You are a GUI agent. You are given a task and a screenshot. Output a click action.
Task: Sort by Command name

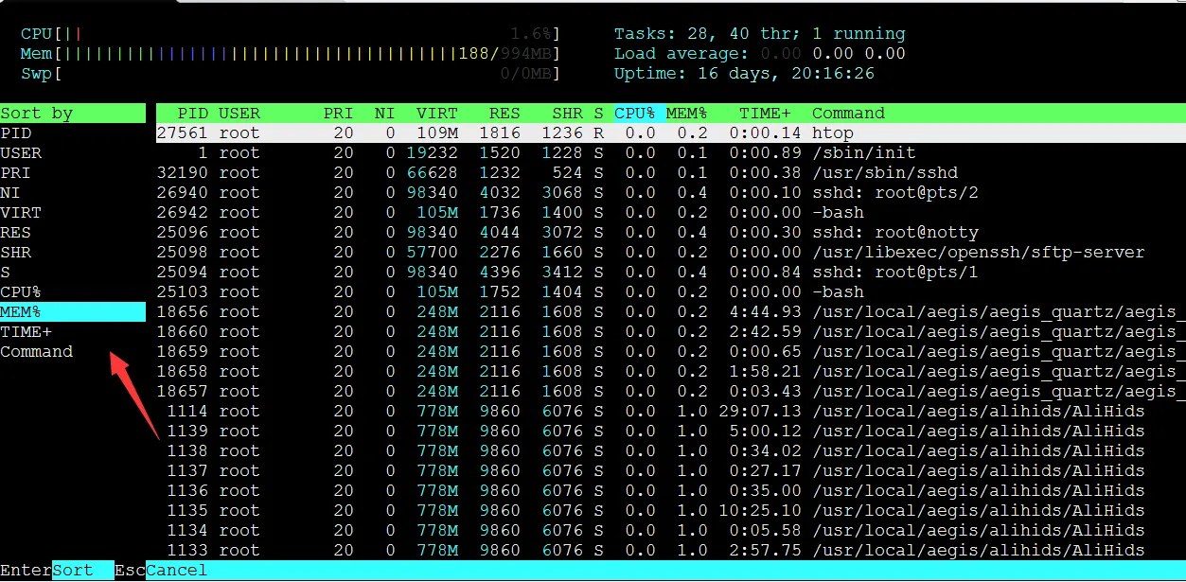point(37,351)
